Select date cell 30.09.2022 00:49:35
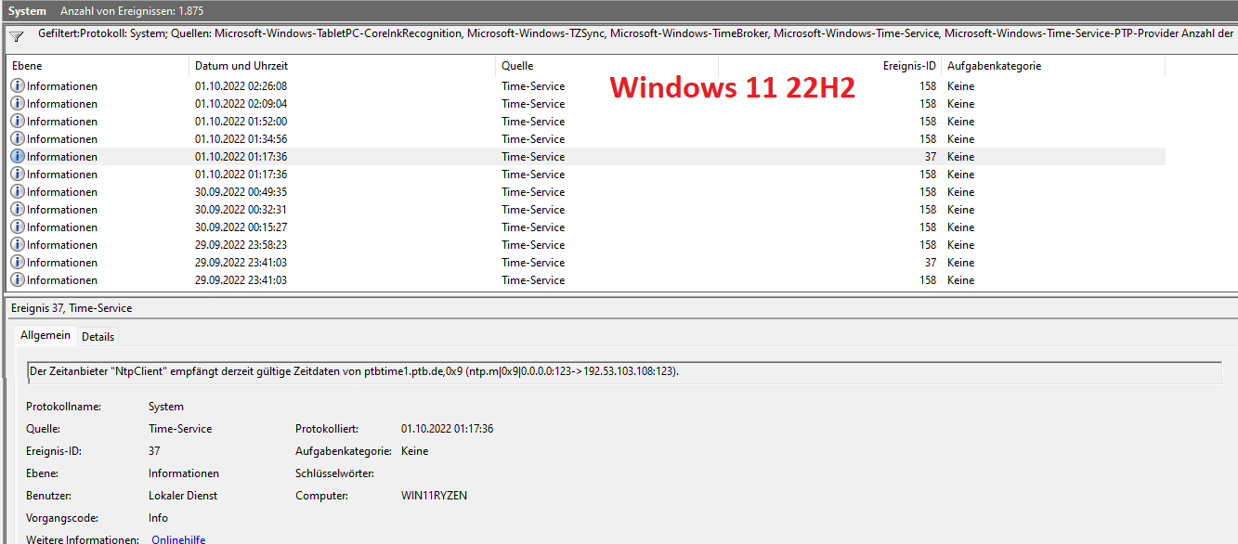 click(241, 191)
